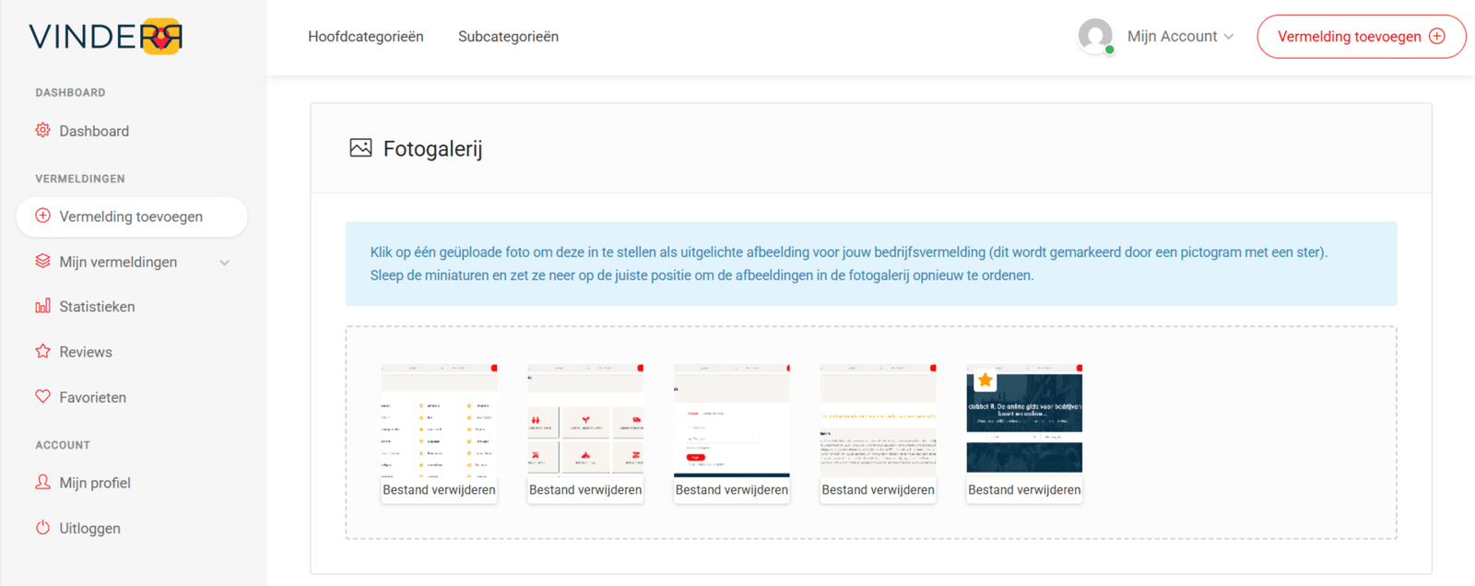1475x586 pixels.
Task: Open the Mijn Account dropdown
Action: coord(1180,37)
